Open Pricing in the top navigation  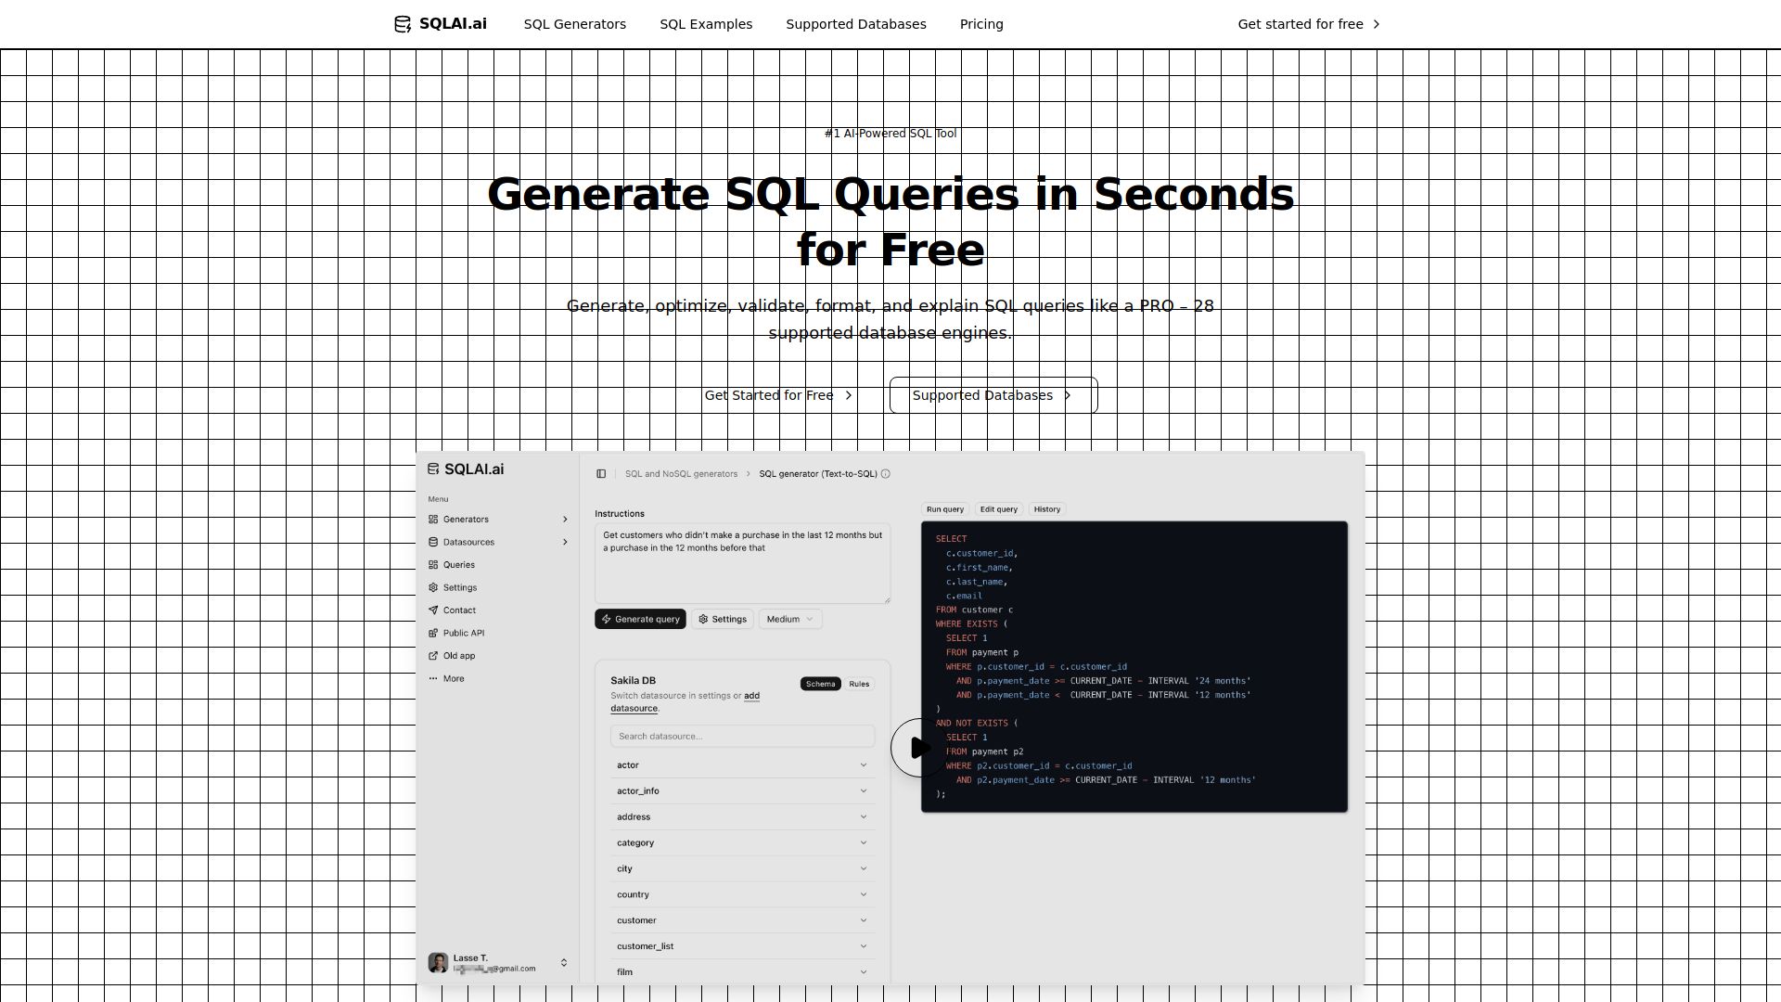tap(981, 24)
